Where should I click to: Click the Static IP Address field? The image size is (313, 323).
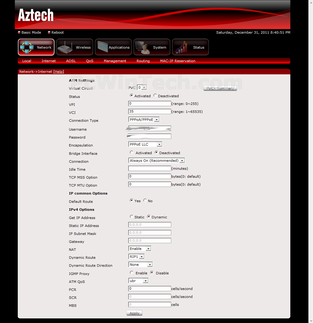click(150, 225)
